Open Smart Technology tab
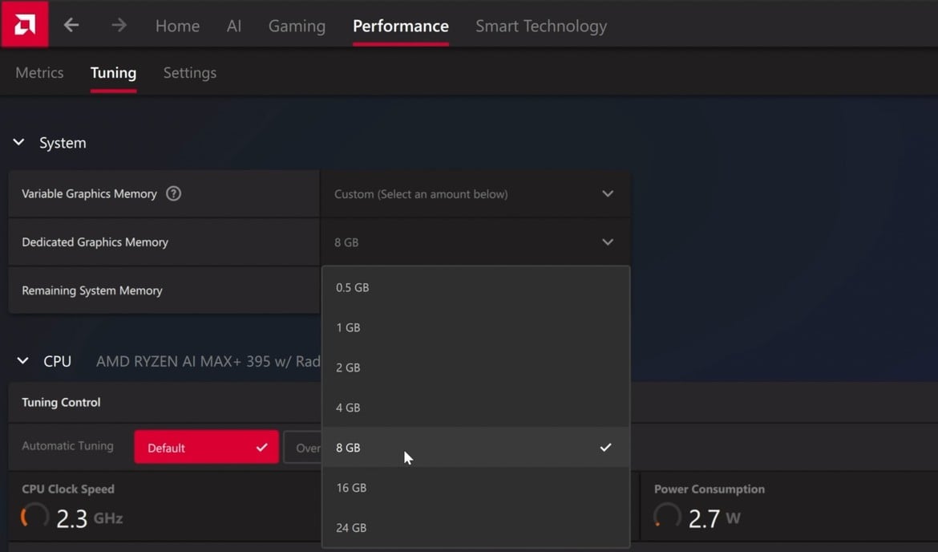Screen dimensions: 938x552 click(541, 26)
